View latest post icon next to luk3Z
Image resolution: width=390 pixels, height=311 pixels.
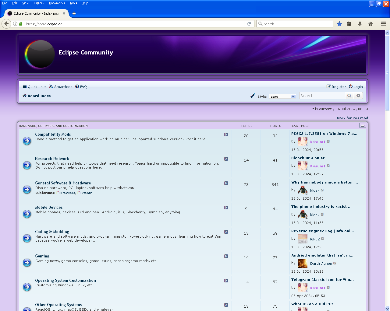tap(322, 239)
